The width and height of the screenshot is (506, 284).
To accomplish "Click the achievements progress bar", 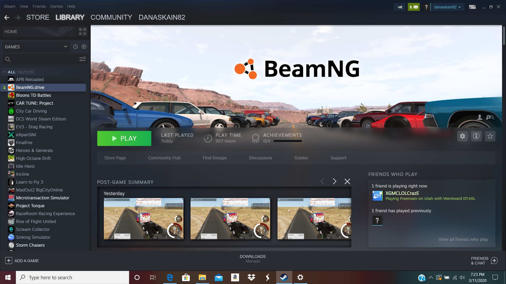I will [x=288, y=141].
